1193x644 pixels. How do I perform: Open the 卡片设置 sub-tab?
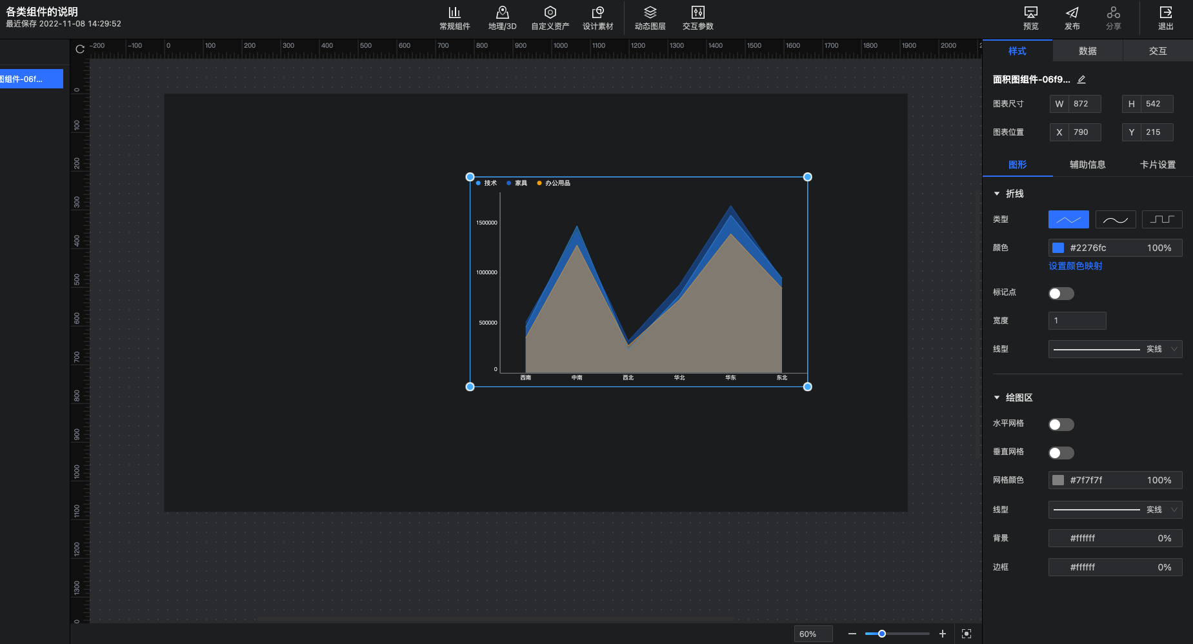point(1158,165)
